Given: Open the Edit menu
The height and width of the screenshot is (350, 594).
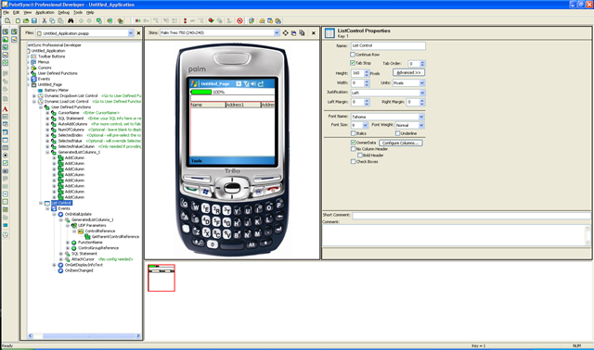Looking at the screenshot, I should pyautogui.click(x=17, y=12).
